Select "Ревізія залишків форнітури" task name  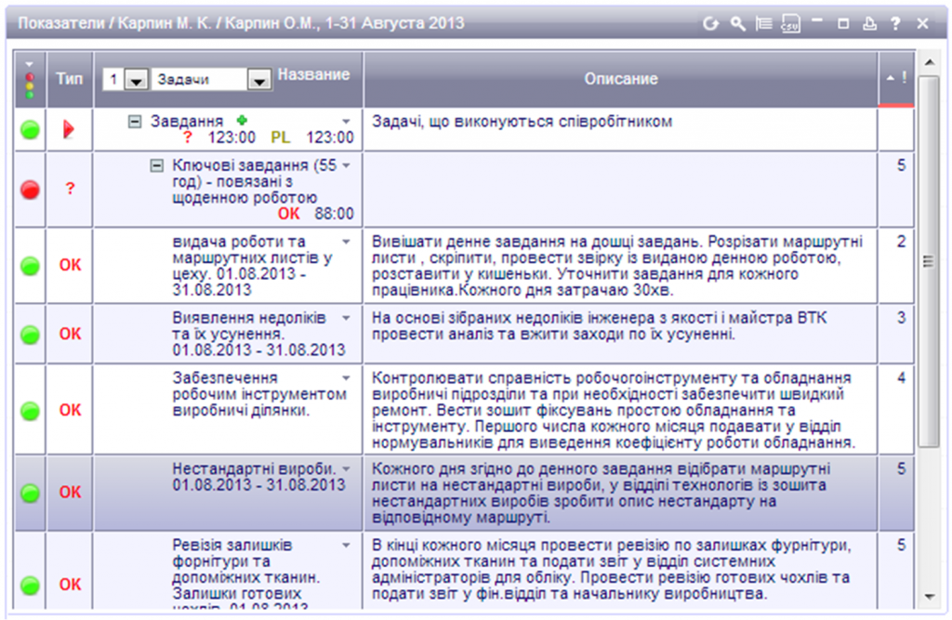click(x=245, y=574)
